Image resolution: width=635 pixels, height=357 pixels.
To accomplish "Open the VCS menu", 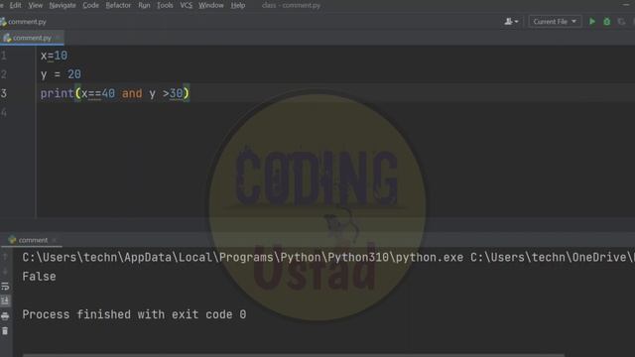I will (x=186, y=5).
